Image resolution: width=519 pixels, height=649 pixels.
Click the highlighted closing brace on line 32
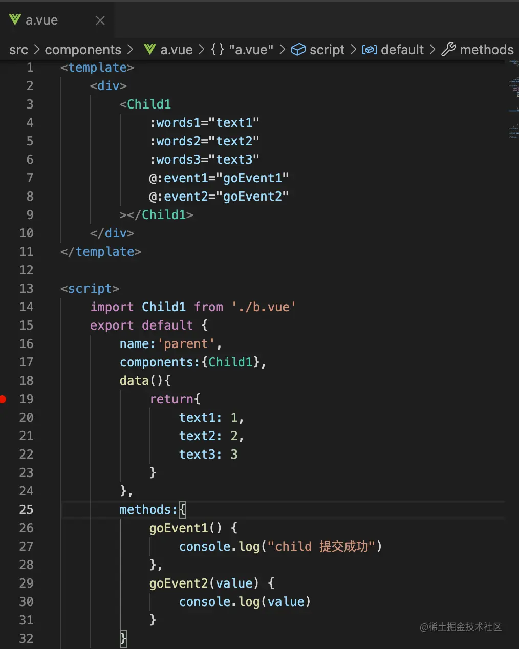pos(123,639)
